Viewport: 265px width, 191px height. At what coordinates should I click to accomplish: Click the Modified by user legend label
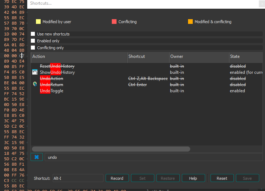click(x=57, y=22)
